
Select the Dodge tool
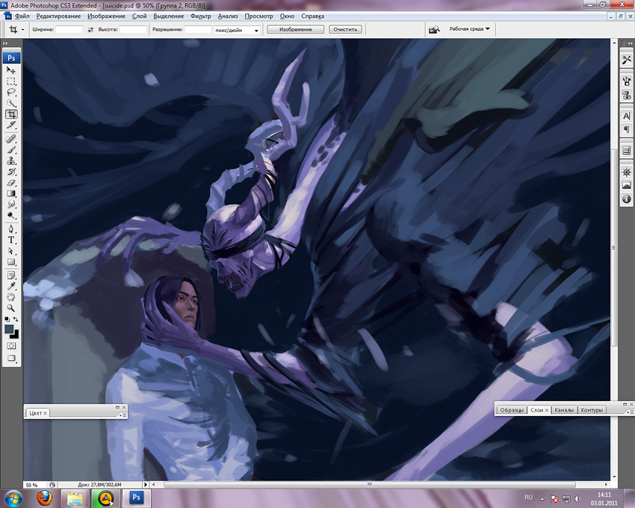point(11,215)
